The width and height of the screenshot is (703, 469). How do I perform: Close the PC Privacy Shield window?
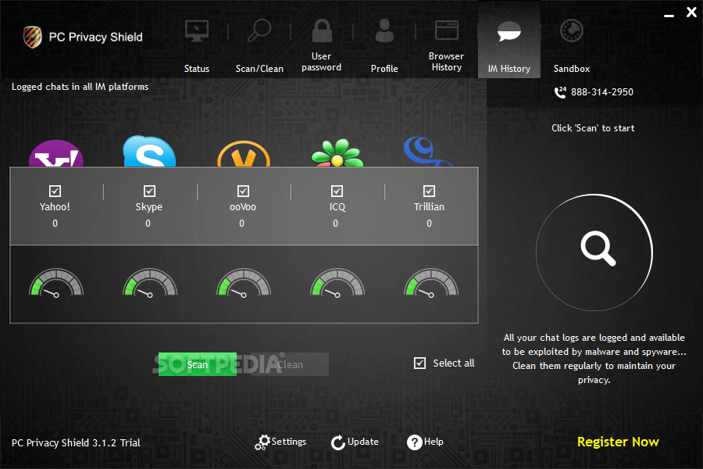[691, 13]
